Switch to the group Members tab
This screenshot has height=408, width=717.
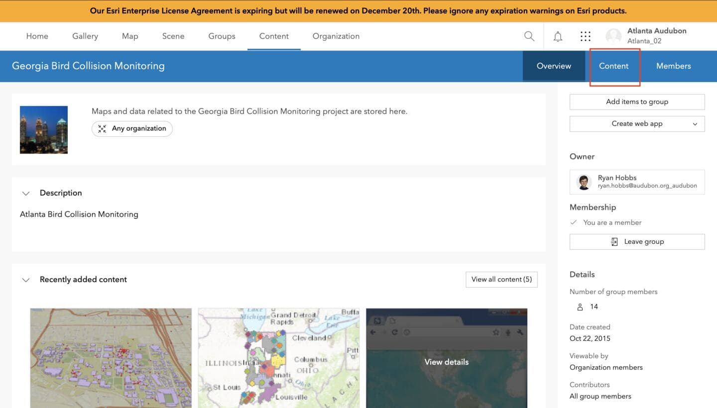pos(674,66)
